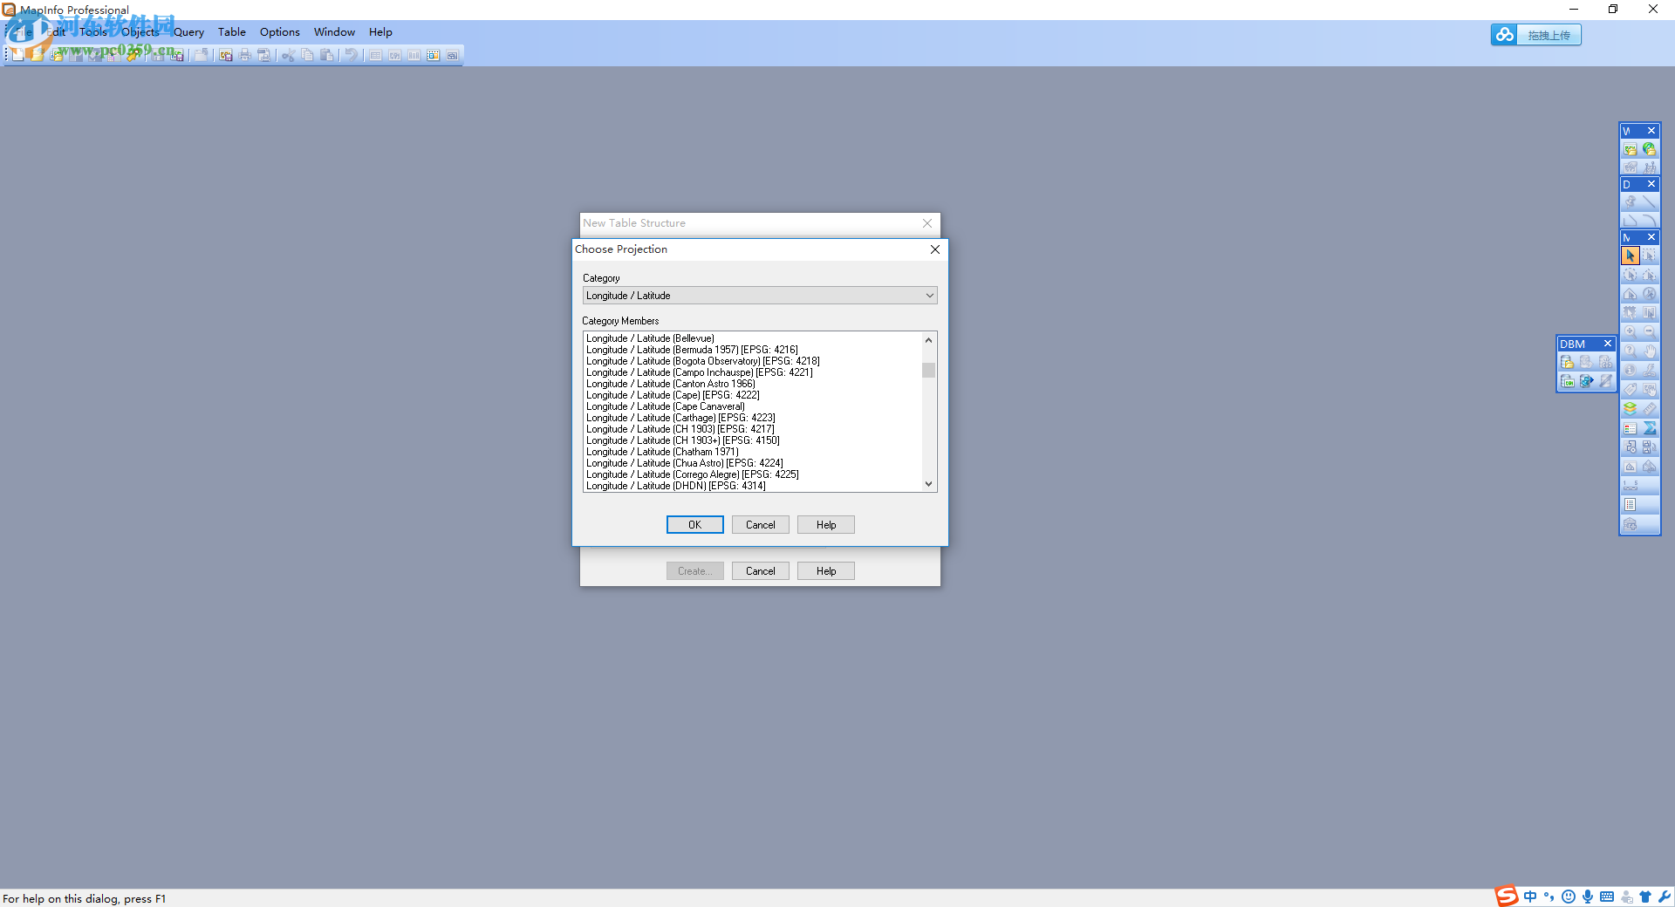Click the Print icon in Standard toolbar

[245, 55]
